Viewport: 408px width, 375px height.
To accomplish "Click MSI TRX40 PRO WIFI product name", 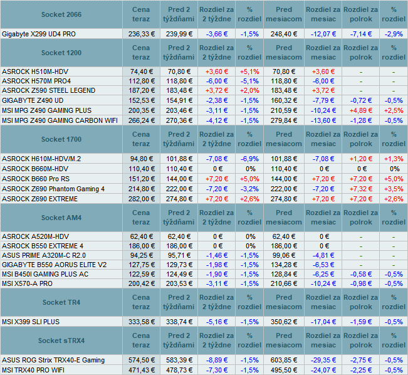I will [x=33, y=370].
